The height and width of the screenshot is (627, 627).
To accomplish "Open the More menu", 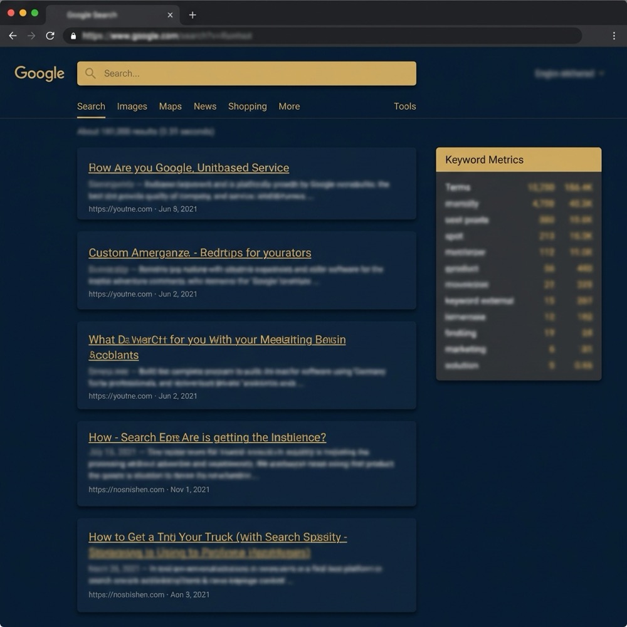I will [x=289, y=107].
